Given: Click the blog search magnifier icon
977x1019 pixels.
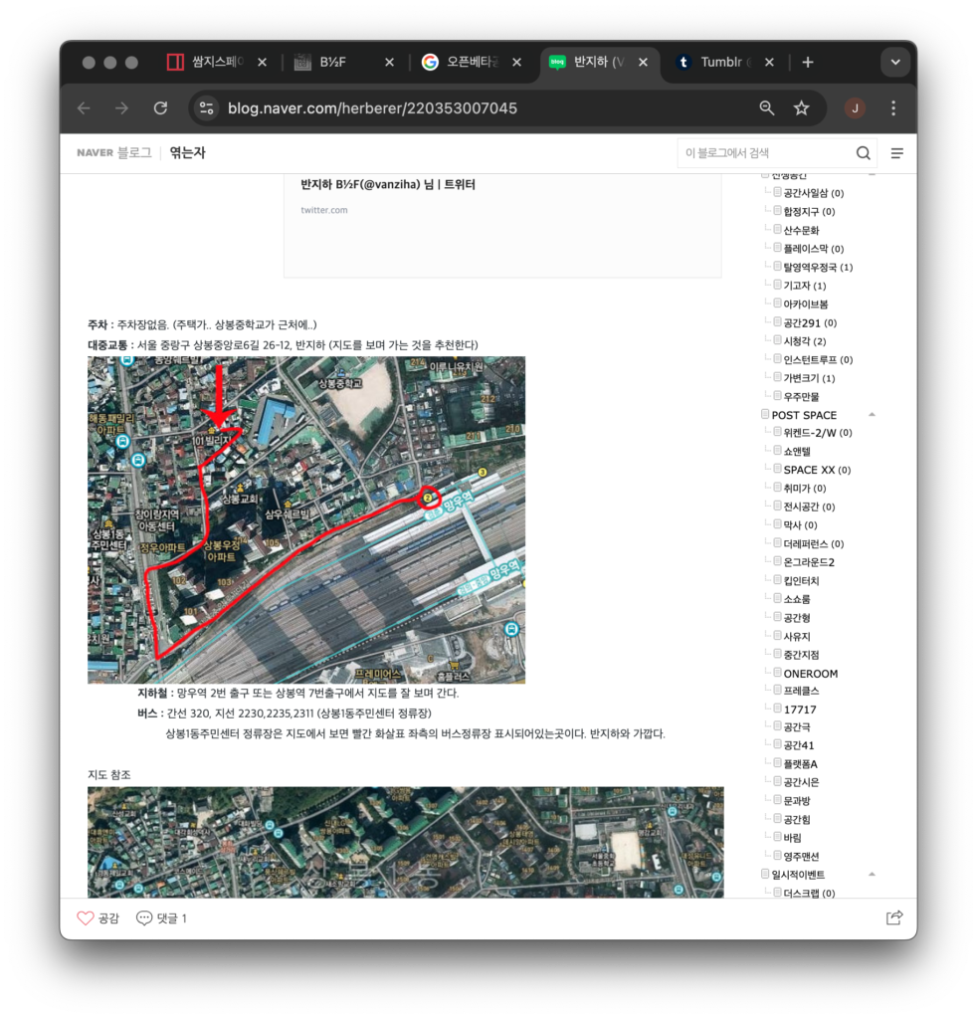Looking at the screenshot, I should 863,153.
